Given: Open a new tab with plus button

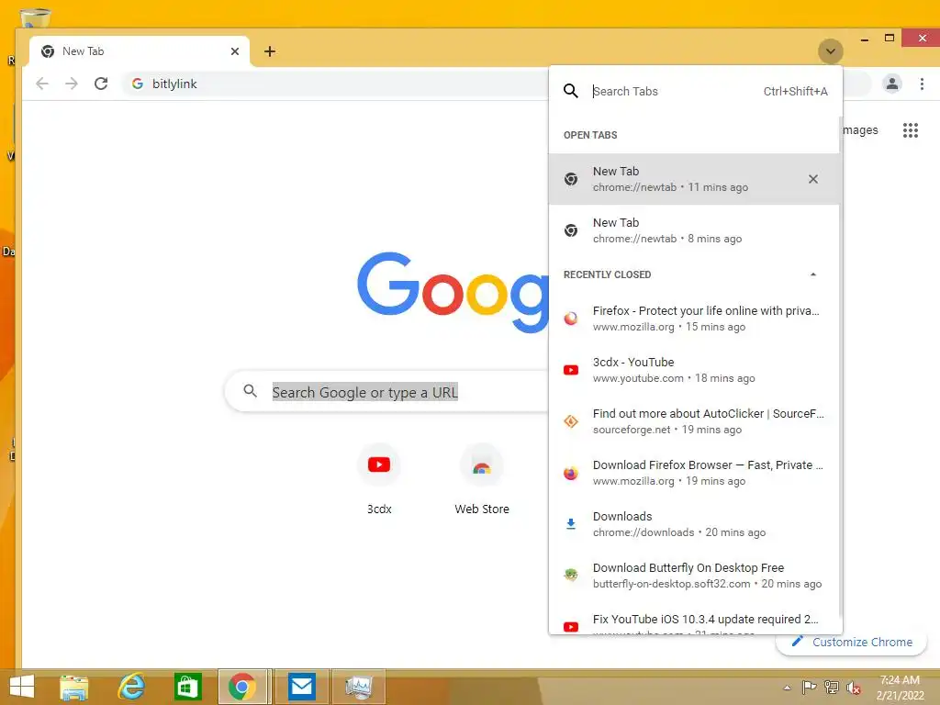Looking at the screenshot, I should pyautogui.click(x=270, y=51).
